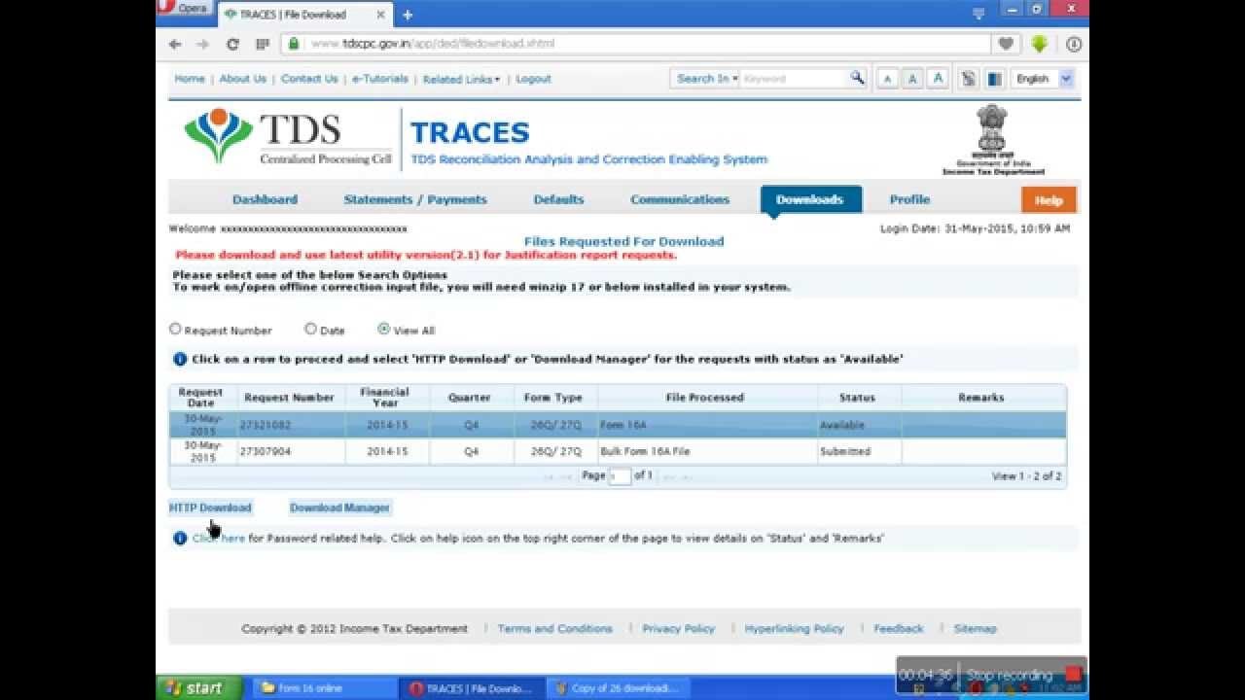Select the Date radio button
1245x700 pixels.
[x=310, y=329]
